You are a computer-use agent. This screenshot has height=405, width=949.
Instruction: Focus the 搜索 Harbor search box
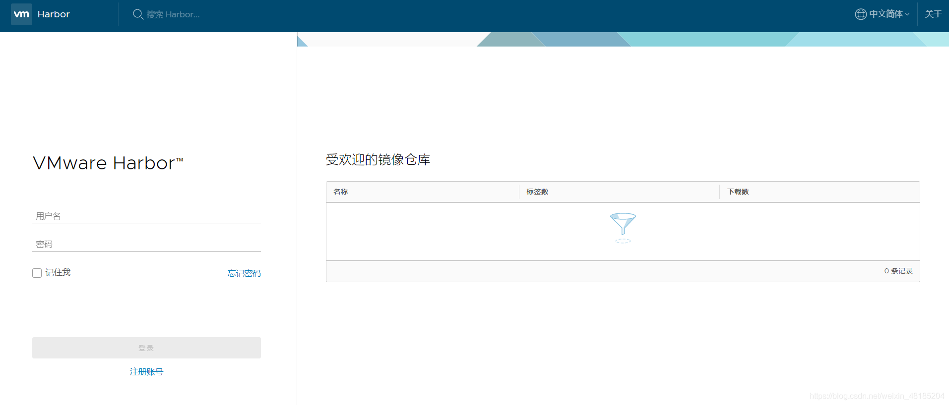[x=173, y=14]
